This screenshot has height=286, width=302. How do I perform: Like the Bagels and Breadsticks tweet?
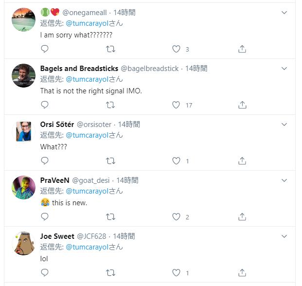tap(177, 105)
